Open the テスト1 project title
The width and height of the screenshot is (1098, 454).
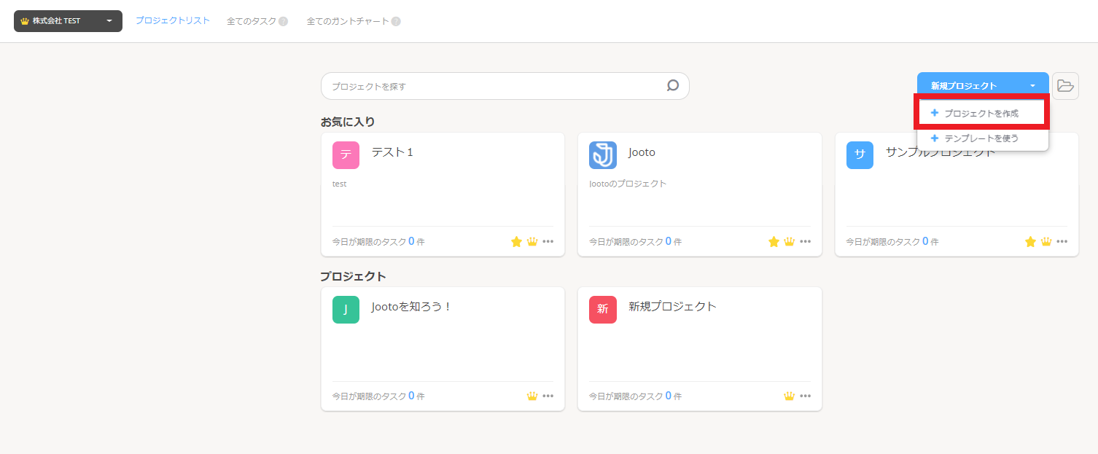coord(393,152)
